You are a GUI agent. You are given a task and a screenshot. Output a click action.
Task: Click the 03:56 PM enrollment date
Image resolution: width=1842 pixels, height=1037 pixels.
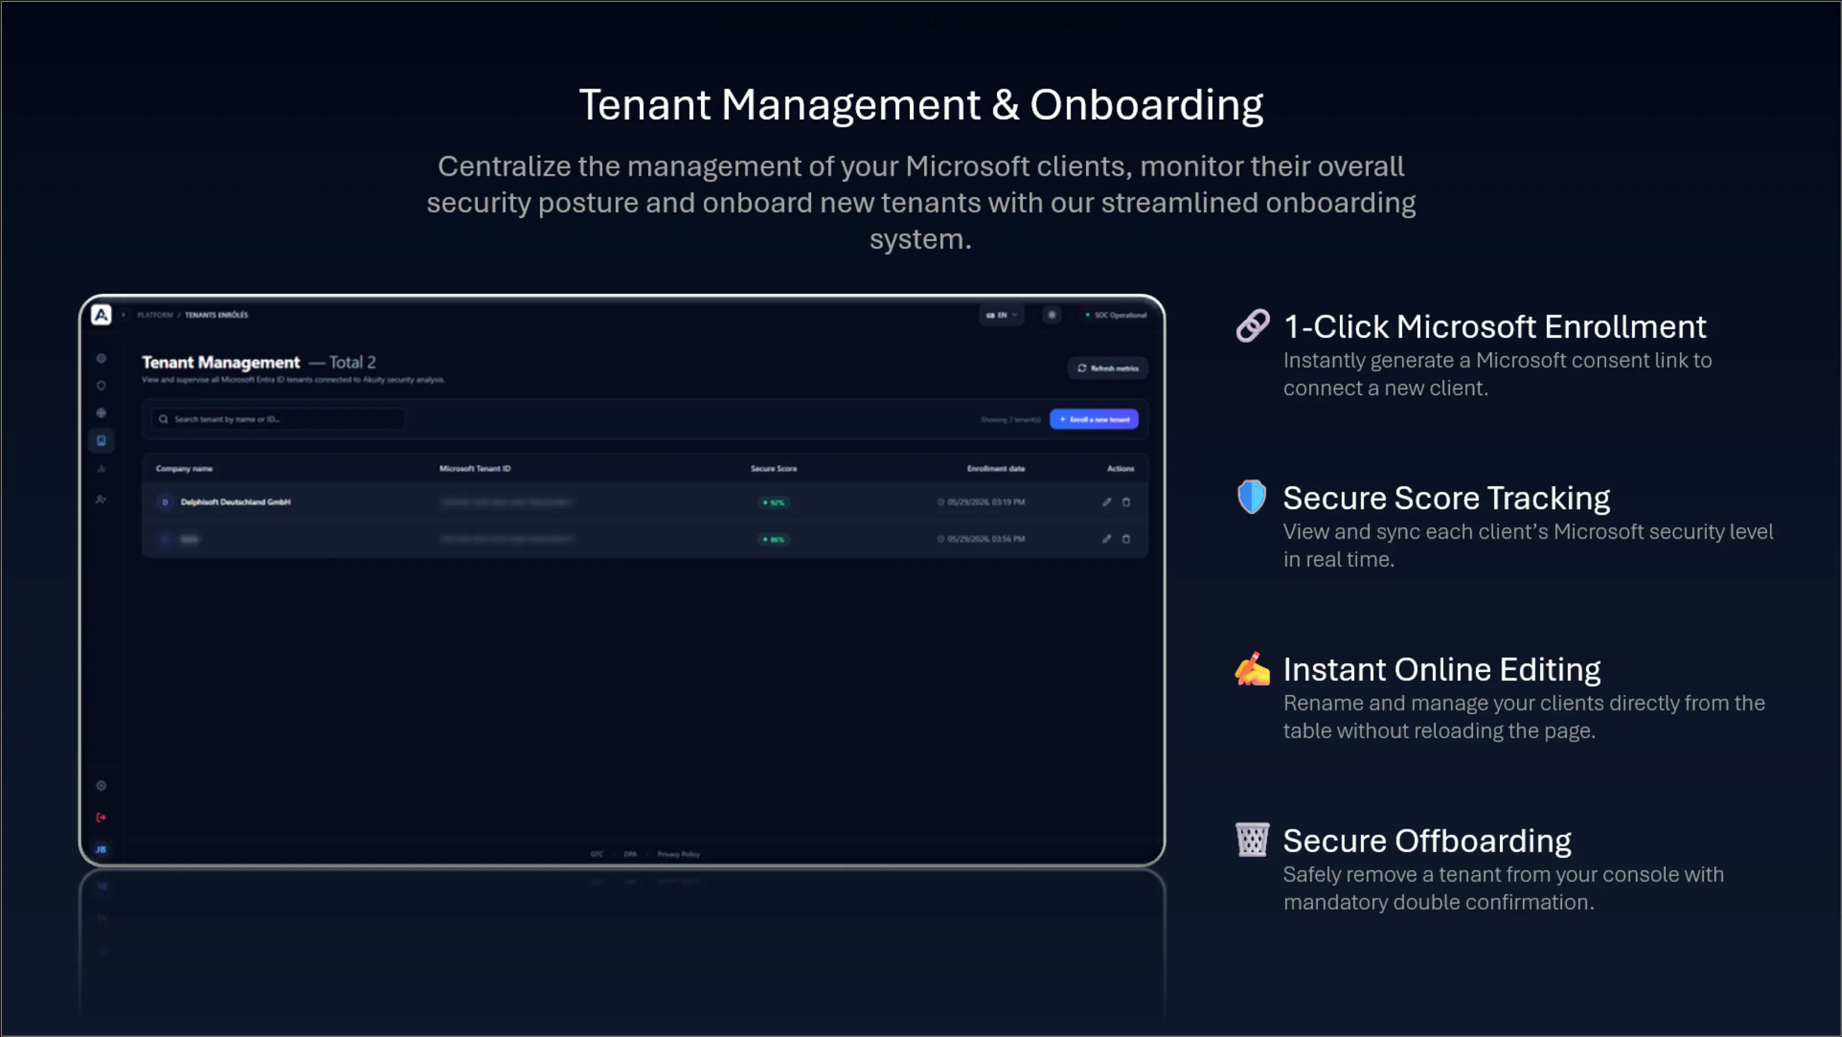pyautogui.click(x=981, y=539)
